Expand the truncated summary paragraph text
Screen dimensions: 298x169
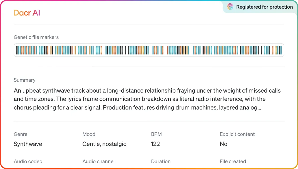point(147,99)
